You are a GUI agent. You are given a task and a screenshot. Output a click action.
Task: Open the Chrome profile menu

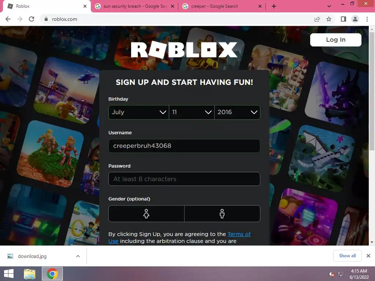[355, 19]
